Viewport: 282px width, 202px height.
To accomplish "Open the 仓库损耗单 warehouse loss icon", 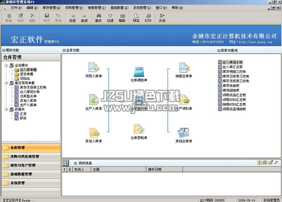I will (x=138, y=129).
